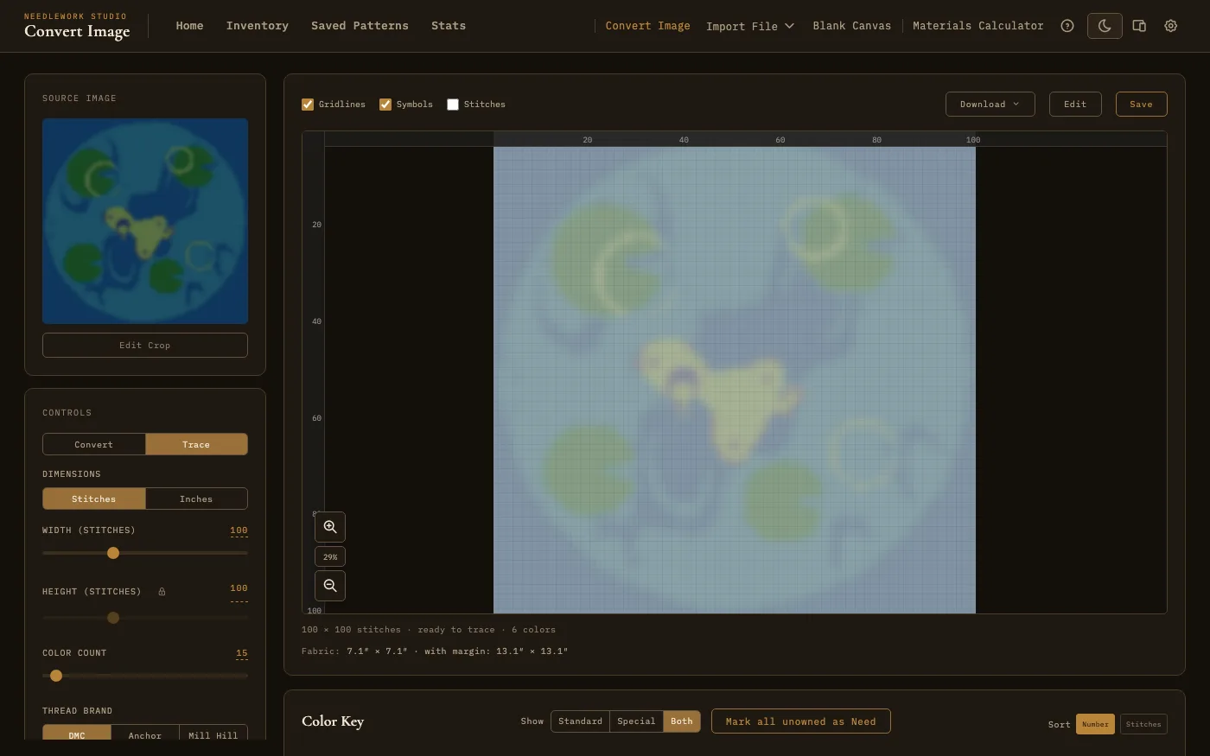Show Both color types in Color Key
Screen dimensions: 1210x756
(x=682, y=721)
